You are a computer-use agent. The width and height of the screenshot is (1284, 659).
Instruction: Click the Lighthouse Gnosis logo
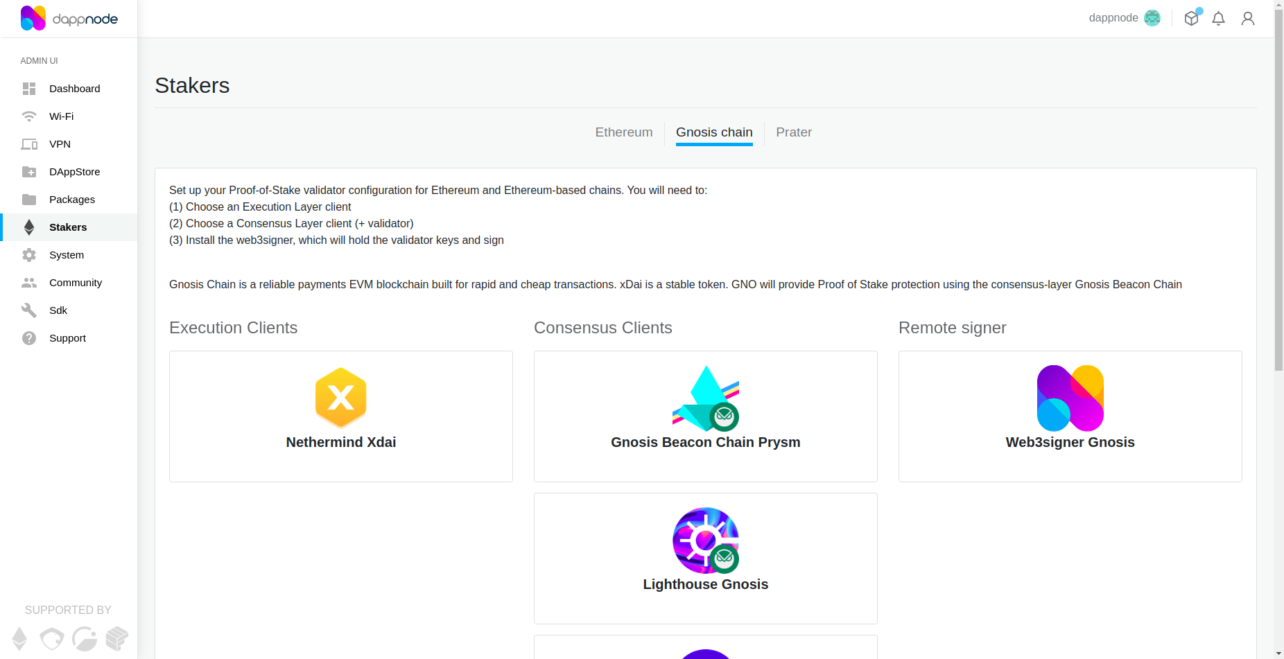tap(706, 541)
